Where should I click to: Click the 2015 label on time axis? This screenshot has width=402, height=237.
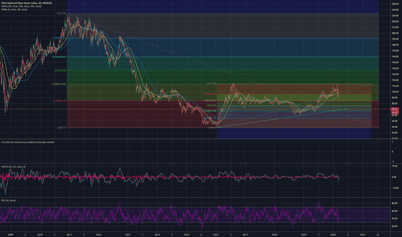pos(187,234)
